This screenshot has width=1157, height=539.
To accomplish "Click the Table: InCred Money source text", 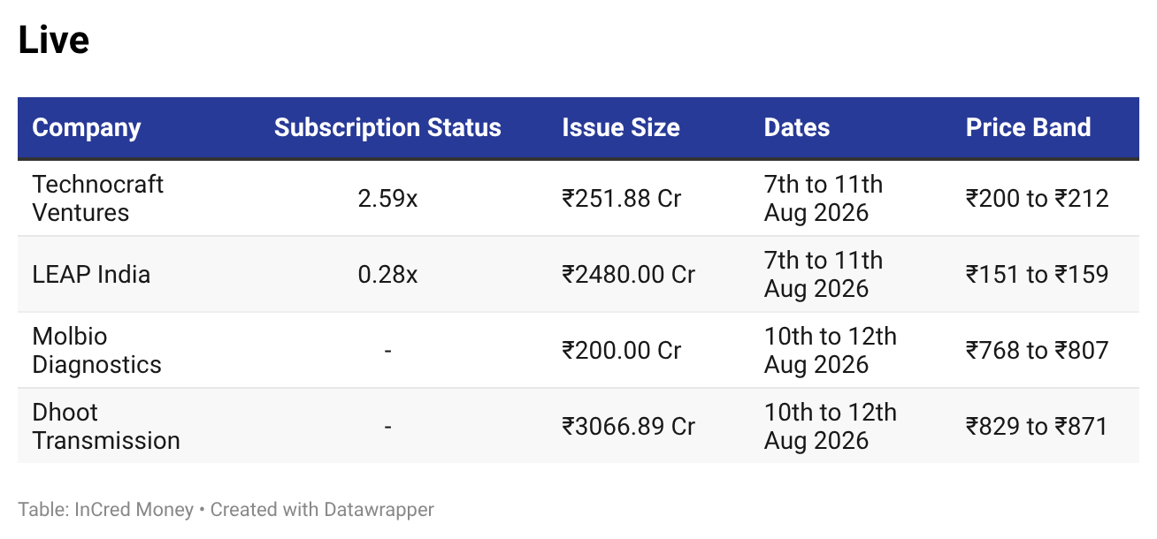I will point(105,510).
